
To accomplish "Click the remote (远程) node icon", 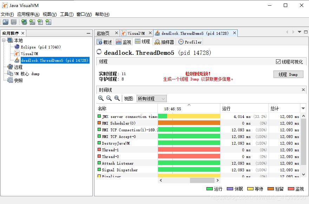I will click(x=10, y=67).
